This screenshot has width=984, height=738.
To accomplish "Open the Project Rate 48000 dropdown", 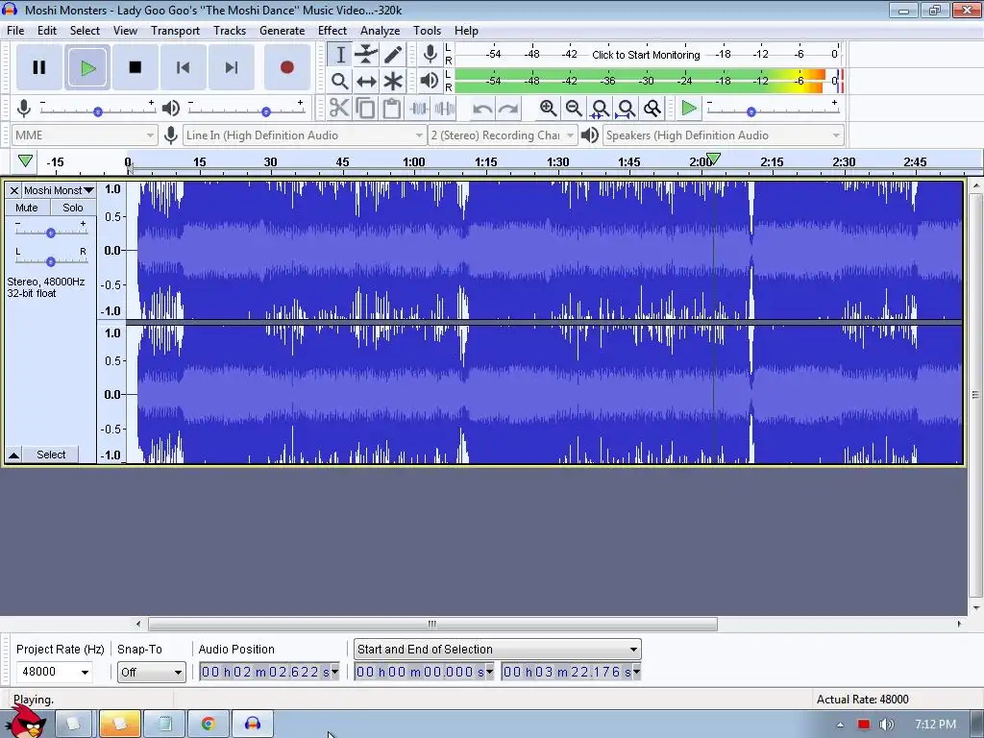I will pyautogui.click(x=85, y=672).
